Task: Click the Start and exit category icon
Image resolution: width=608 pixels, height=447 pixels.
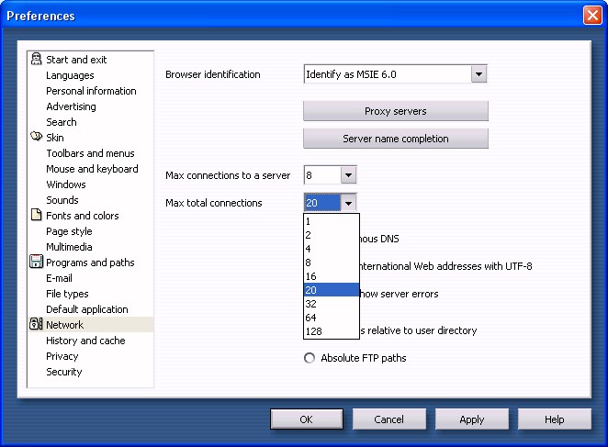Action: point(36,60)
